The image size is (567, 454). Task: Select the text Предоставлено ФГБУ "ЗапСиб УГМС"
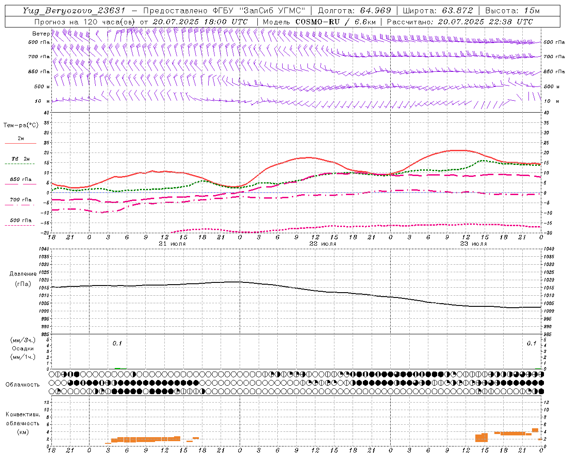point(225,11)
